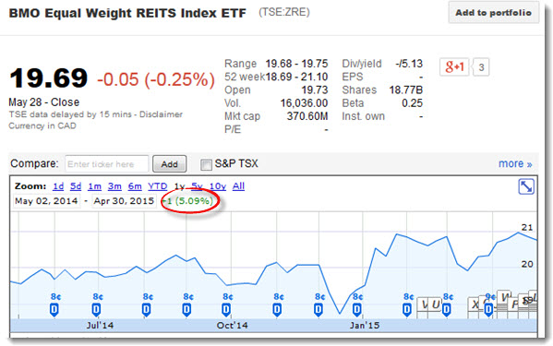Click the news flag labeled V
The height and width of the screenshot is (346, 553).
pyautogui.click(x=424, y=304)
